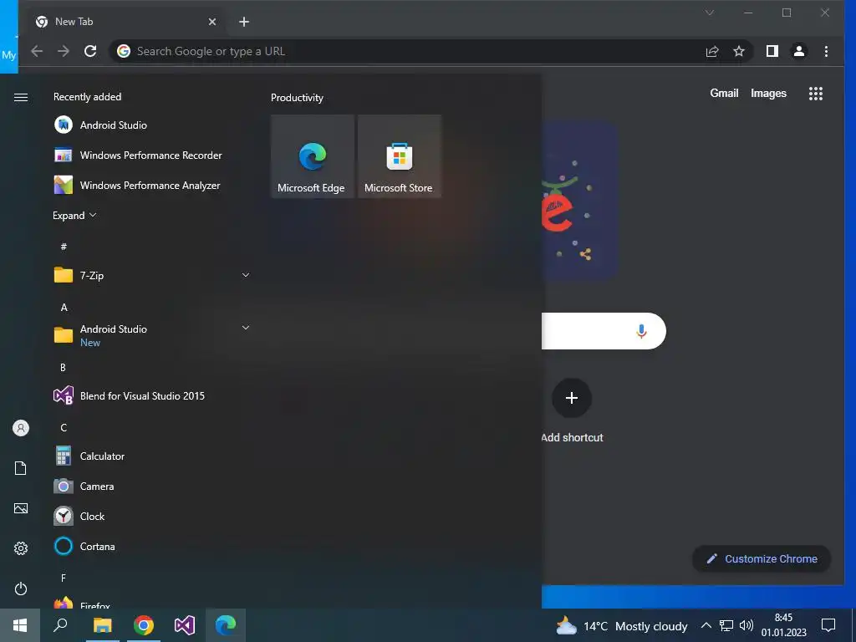This screenshot has width=856, height=642.
Task: Open the Chrome tab search chevron
Action: point(710,13)
